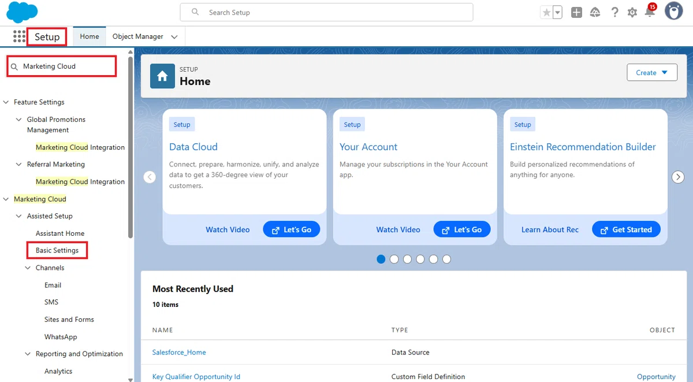Open the App Launcher dots grid
693x382 pixels.
coord(19,36)
